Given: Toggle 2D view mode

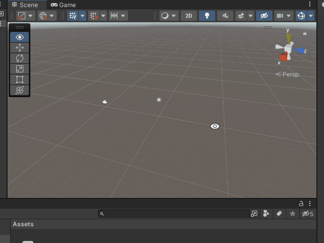Looking at the screenshot, I should [189, 16].
